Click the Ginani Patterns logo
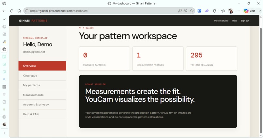The width and height of the screenshot is (263, 138). tap(33, 21)
